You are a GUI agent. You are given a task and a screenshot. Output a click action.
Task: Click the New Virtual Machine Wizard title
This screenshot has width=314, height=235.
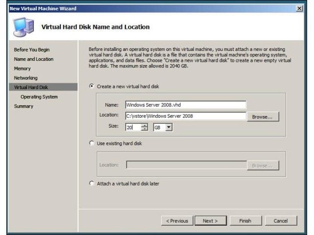point(43,8)
